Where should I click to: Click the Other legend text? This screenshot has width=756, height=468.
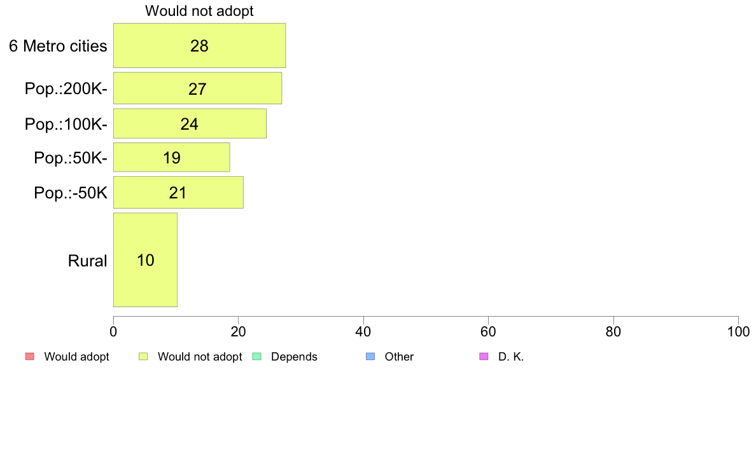click(399, 357)
